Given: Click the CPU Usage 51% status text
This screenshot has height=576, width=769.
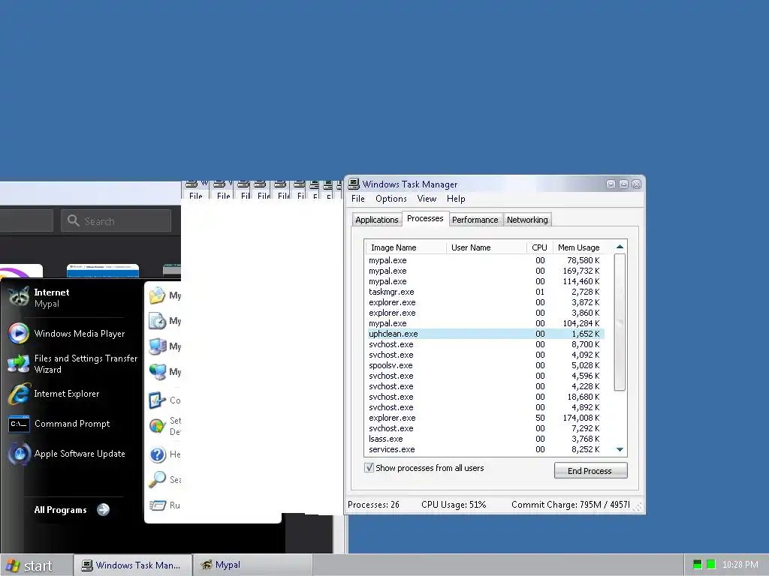Looking at the screenshot, I should coord(454,505).
